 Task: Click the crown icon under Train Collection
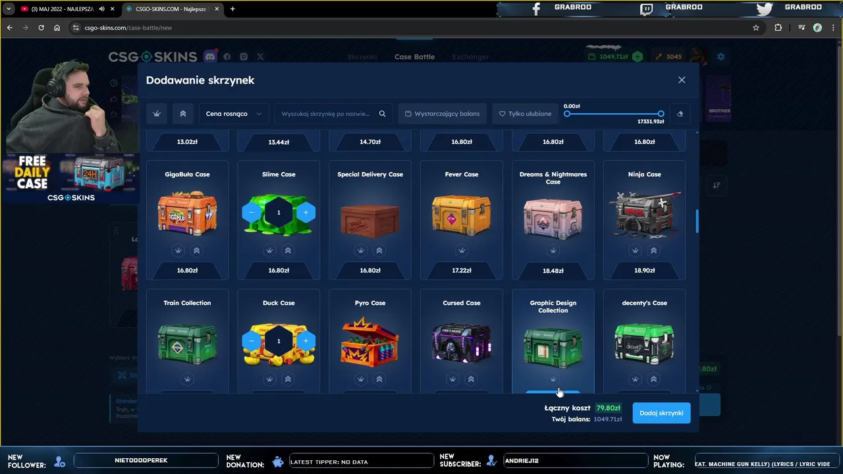[187, 379]
